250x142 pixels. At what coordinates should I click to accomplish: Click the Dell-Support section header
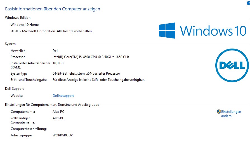(15, 89)
